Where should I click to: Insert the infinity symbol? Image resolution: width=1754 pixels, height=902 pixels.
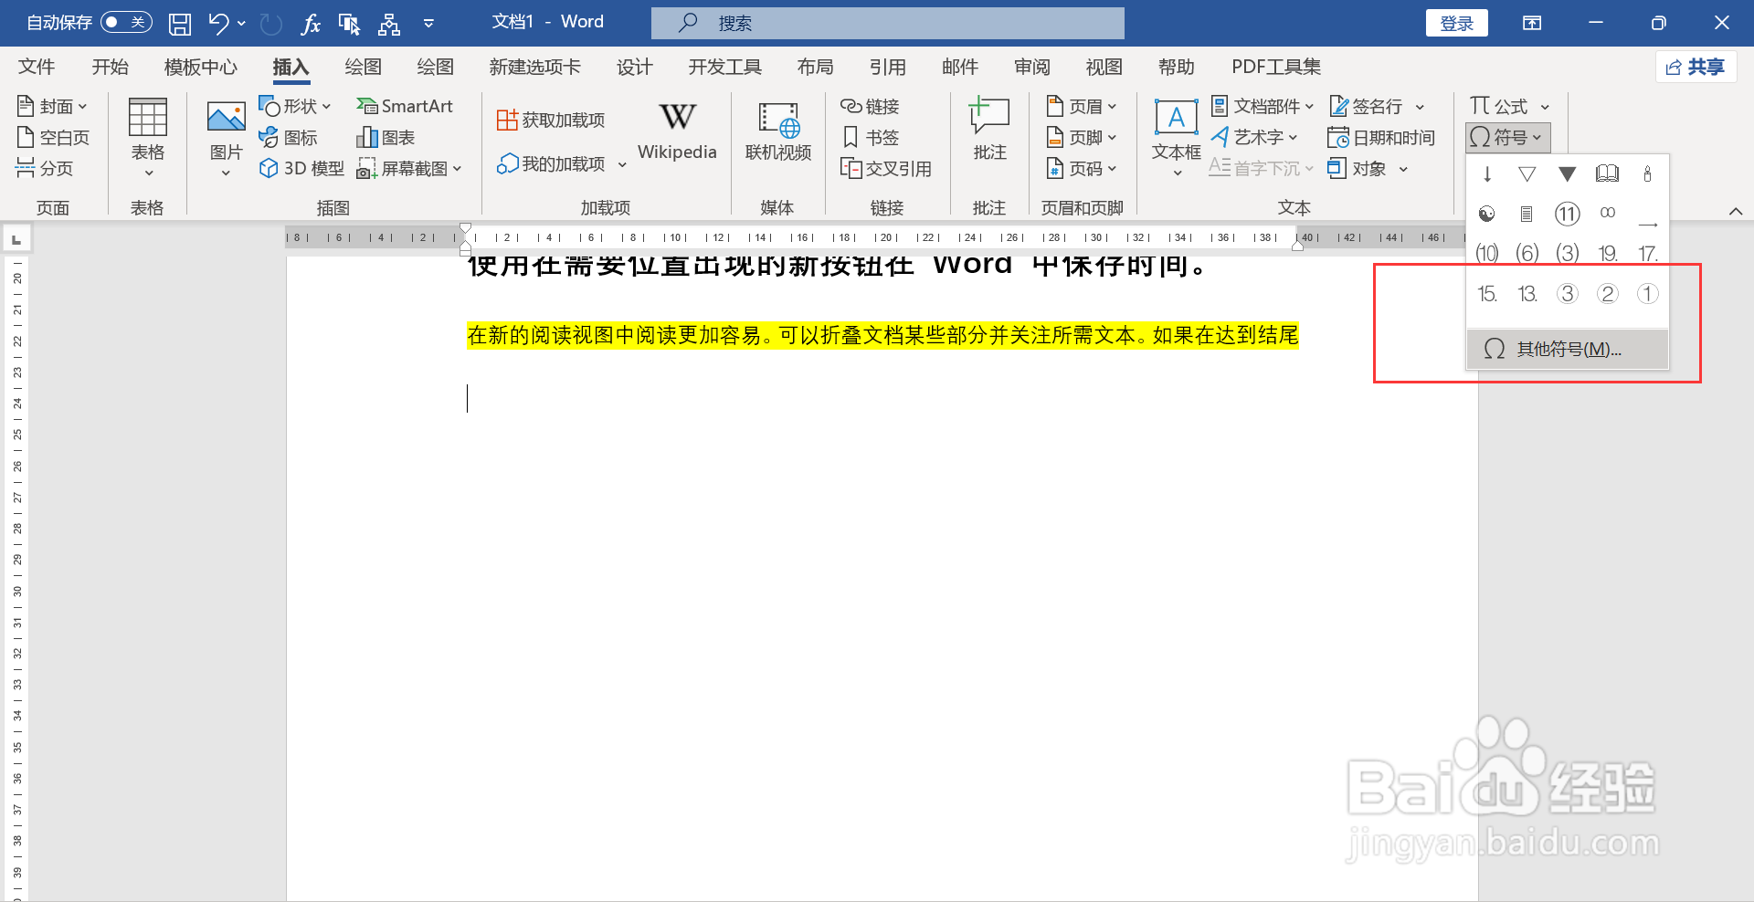(x=1607, y=214)
